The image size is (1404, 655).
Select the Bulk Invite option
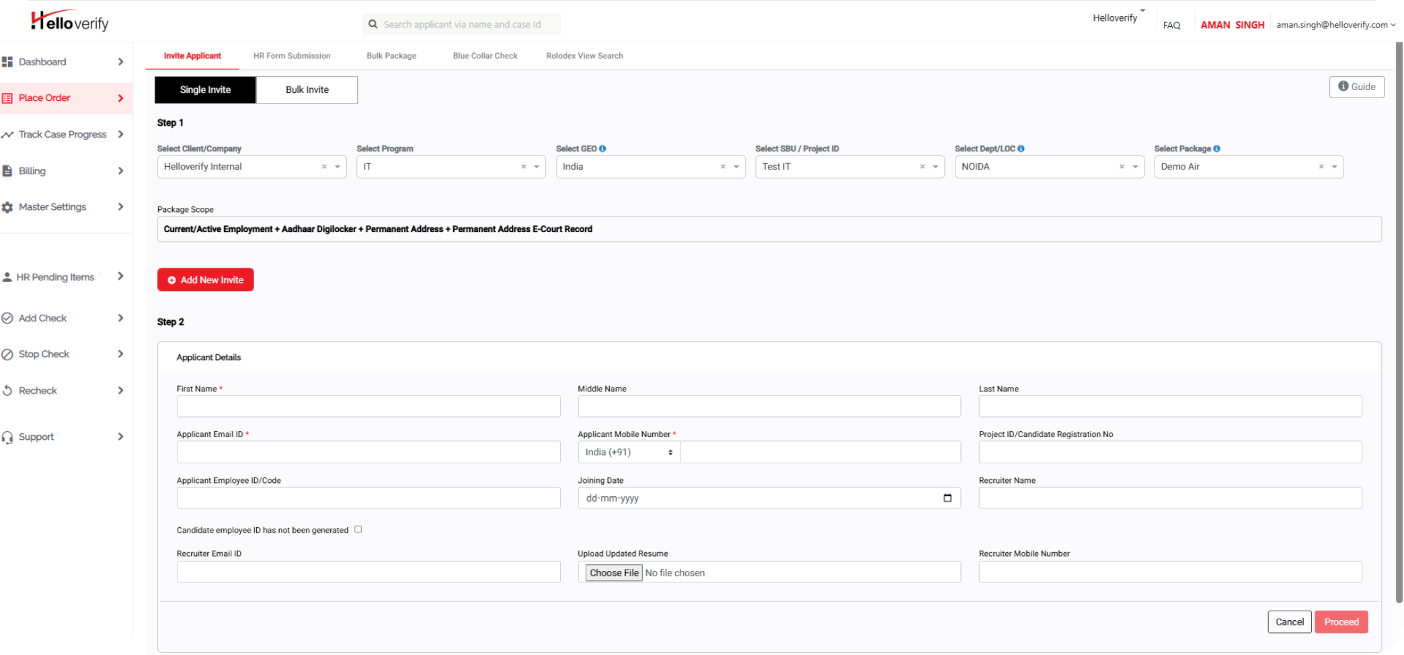307,90
